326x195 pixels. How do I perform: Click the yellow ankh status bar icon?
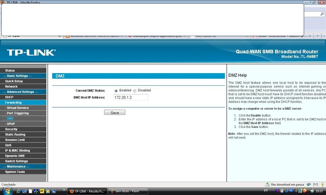coord(322,184)
